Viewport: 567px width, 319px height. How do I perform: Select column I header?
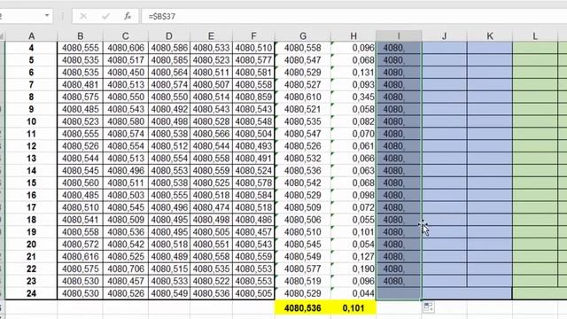point(399,35)
